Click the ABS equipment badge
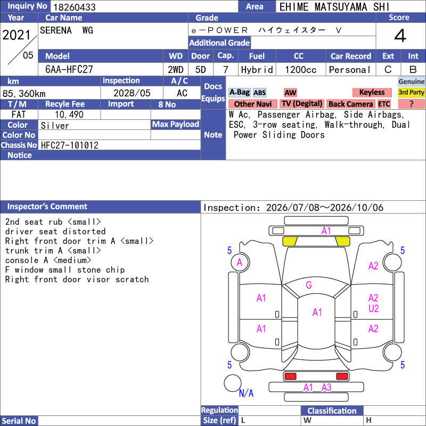 (259, 93)
